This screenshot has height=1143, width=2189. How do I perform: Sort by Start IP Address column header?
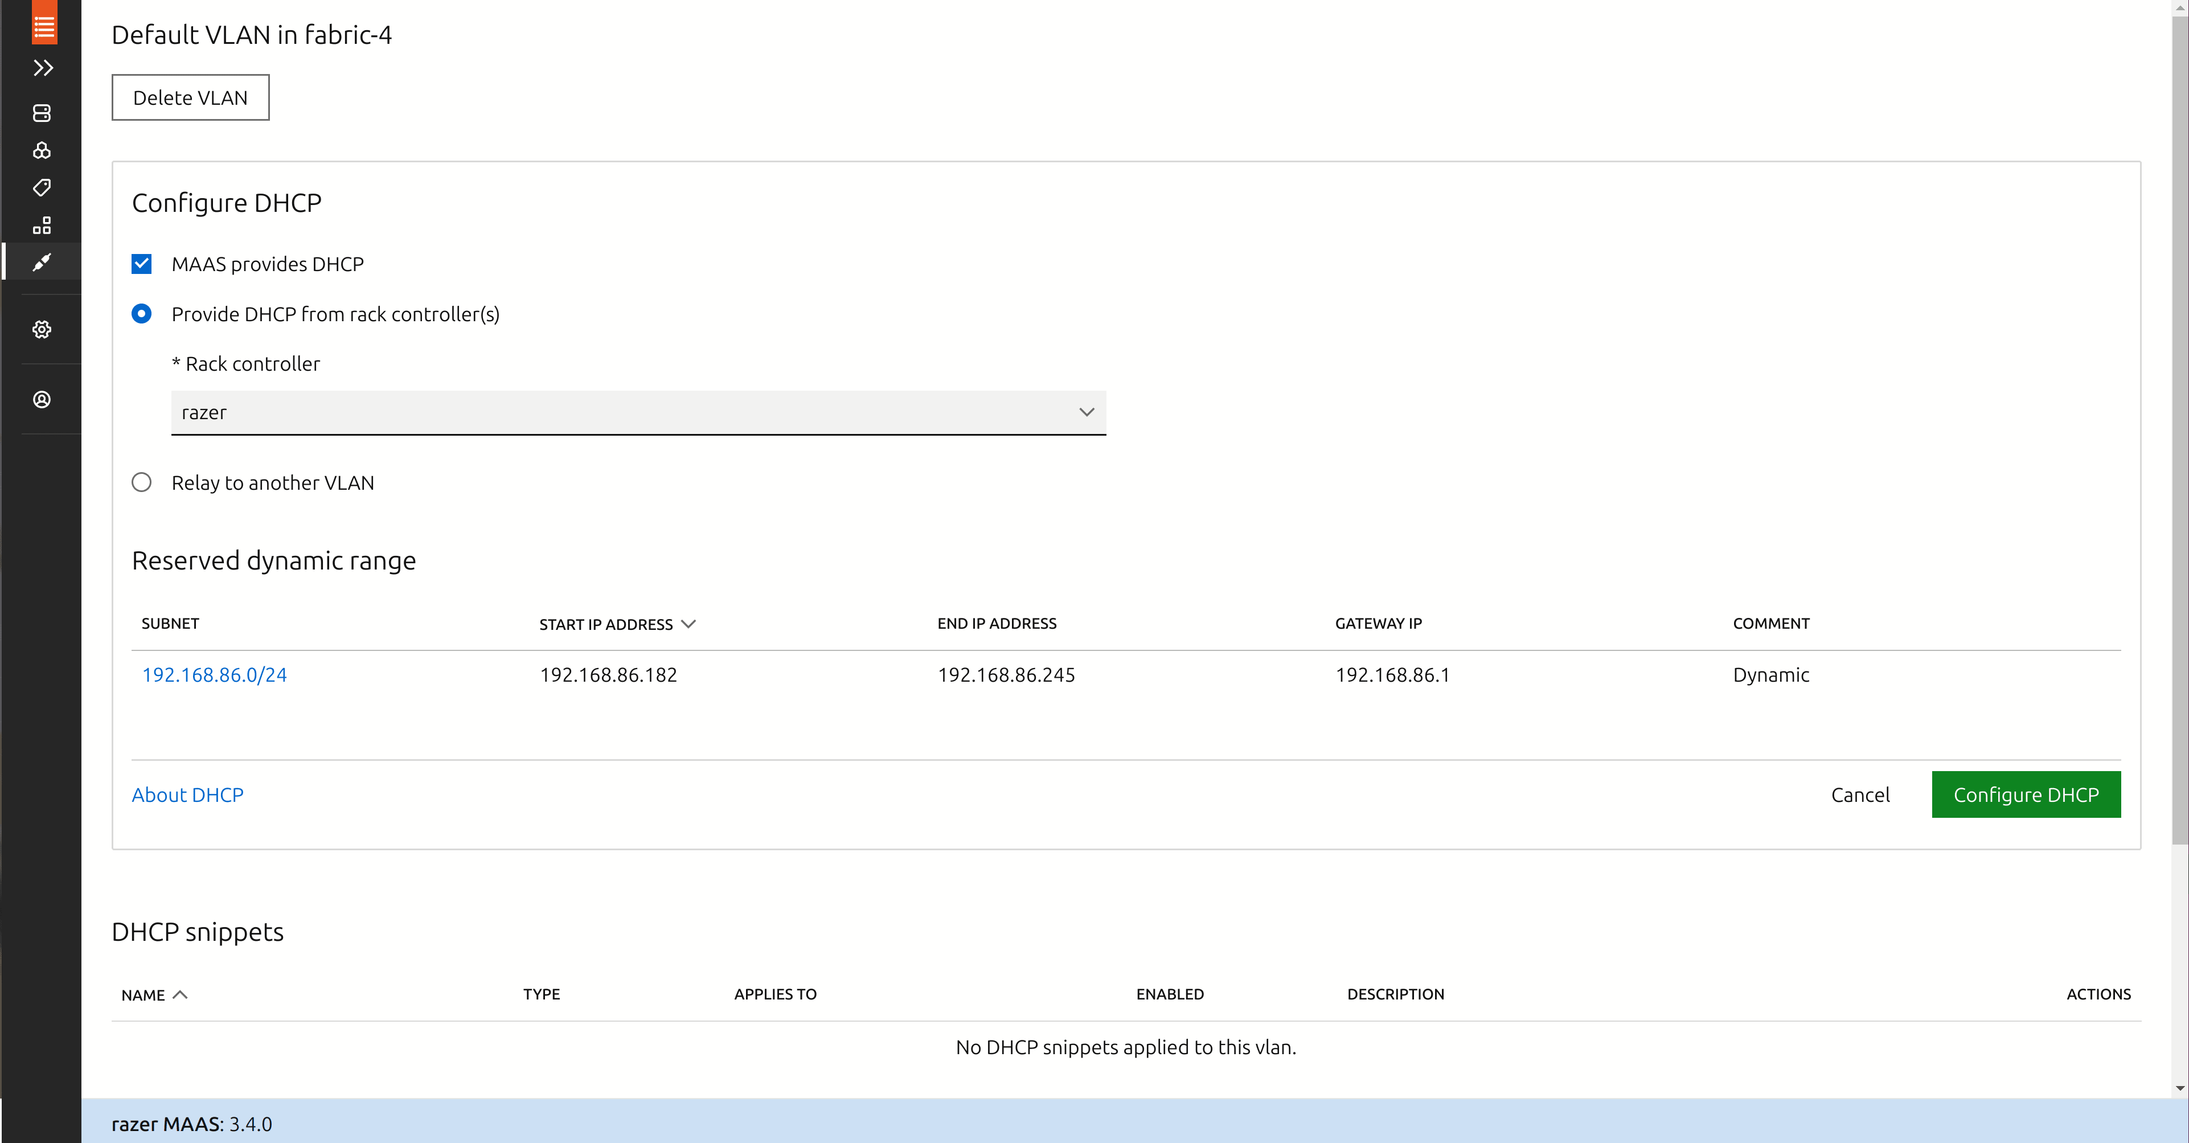click(617, 625)
